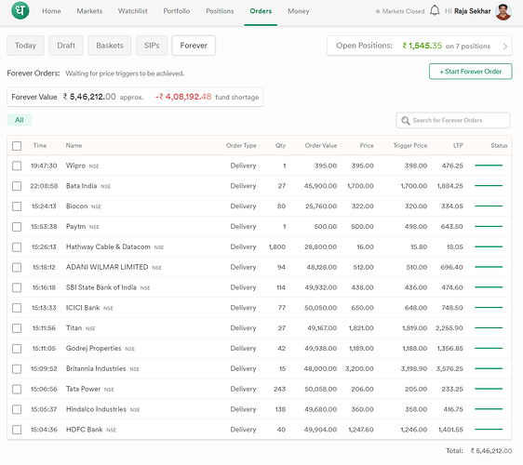Click the Status column header
The image size is (523, 465).
coord(499,146)
